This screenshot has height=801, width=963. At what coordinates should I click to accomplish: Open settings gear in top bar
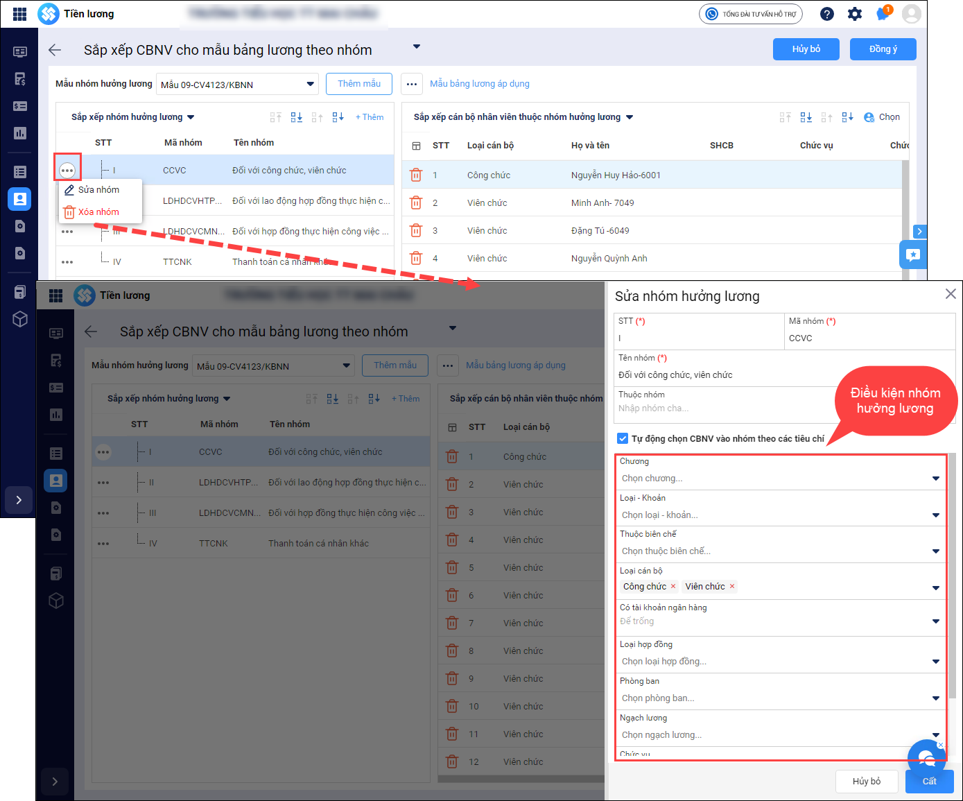coord(855,14)
